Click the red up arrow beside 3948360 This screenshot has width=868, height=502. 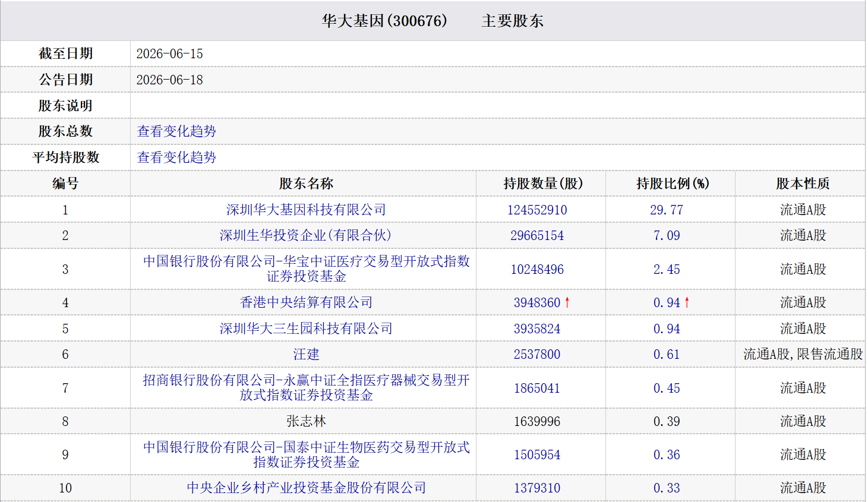567,302
